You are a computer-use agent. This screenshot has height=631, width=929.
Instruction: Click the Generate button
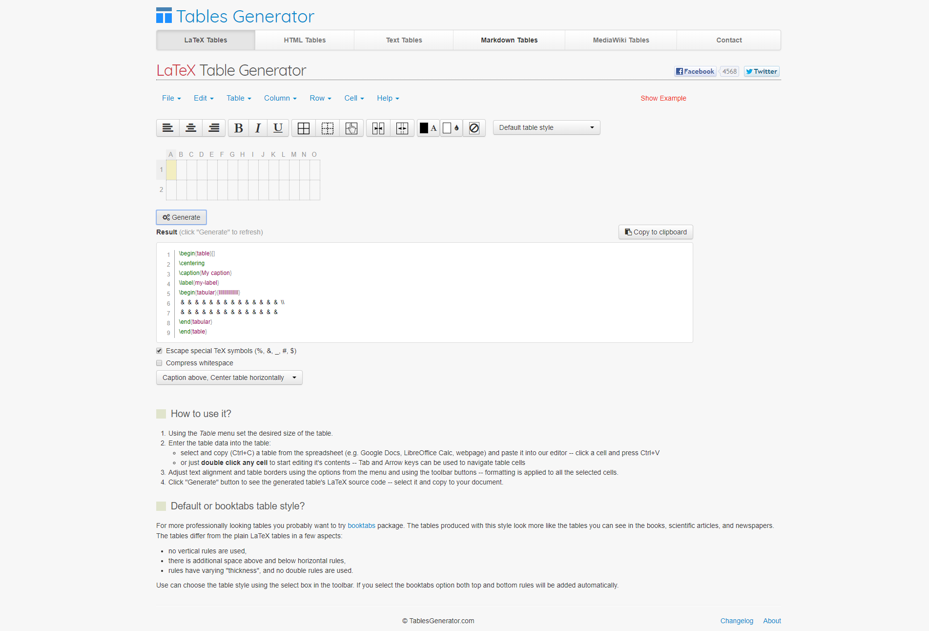tap(181, 217)
